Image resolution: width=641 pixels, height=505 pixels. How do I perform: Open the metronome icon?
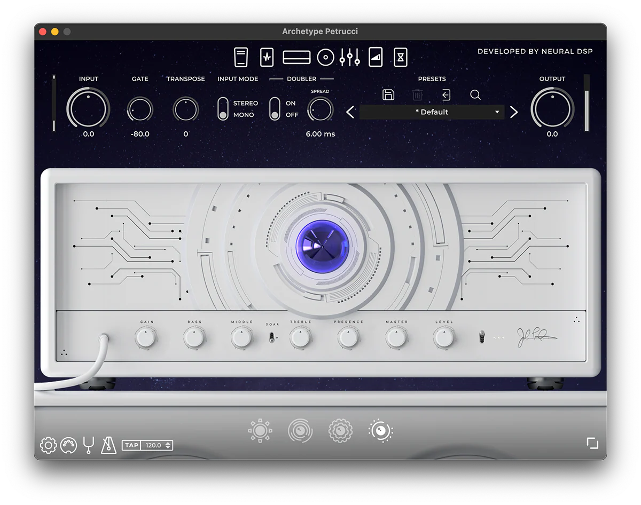click(x=108, y=445)
